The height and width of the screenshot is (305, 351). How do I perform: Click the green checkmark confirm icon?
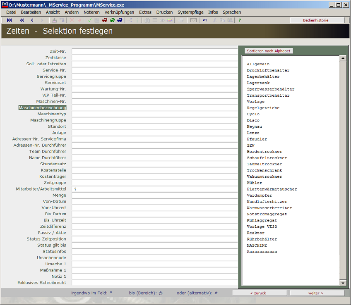[89, 20]
